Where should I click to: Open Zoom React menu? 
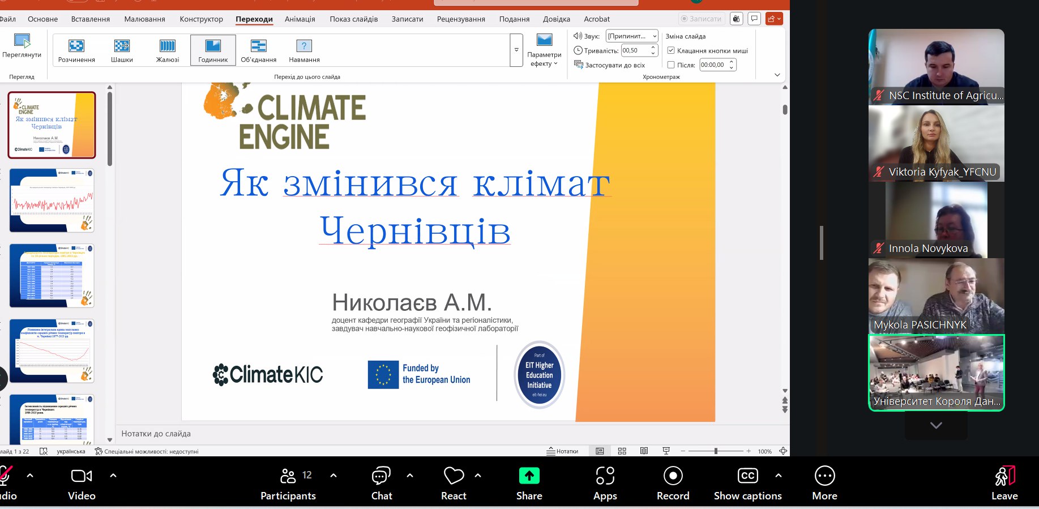[x=454, y=484]
